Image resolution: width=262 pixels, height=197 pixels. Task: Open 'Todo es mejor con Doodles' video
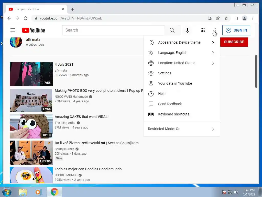[x=88, y=169]
